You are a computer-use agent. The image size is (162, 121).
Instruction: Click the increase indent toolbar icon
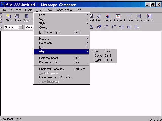[x=129, y=27]
